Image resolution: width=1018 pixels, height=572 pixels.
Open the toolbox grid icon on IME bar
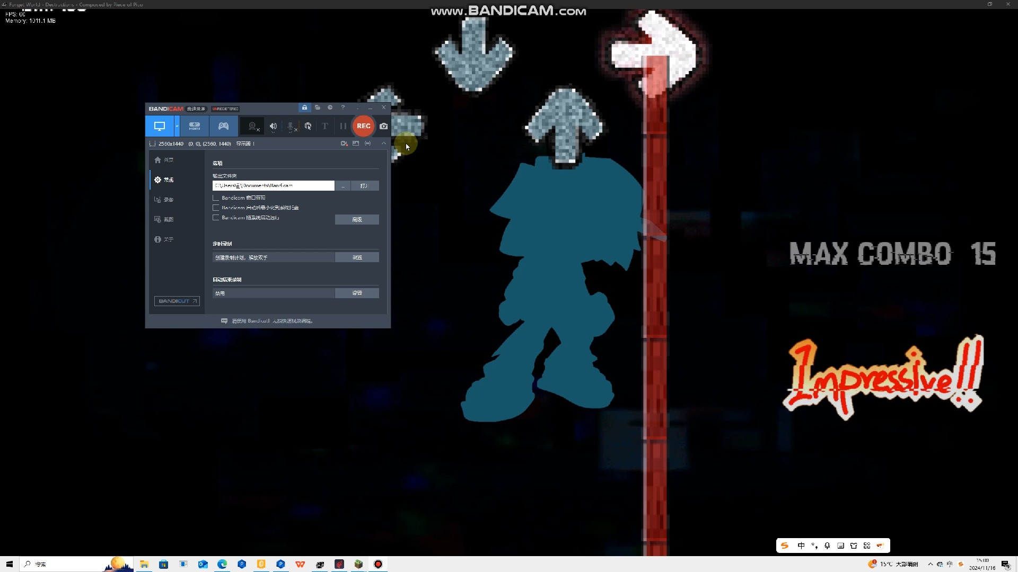(x=867, y=546)
